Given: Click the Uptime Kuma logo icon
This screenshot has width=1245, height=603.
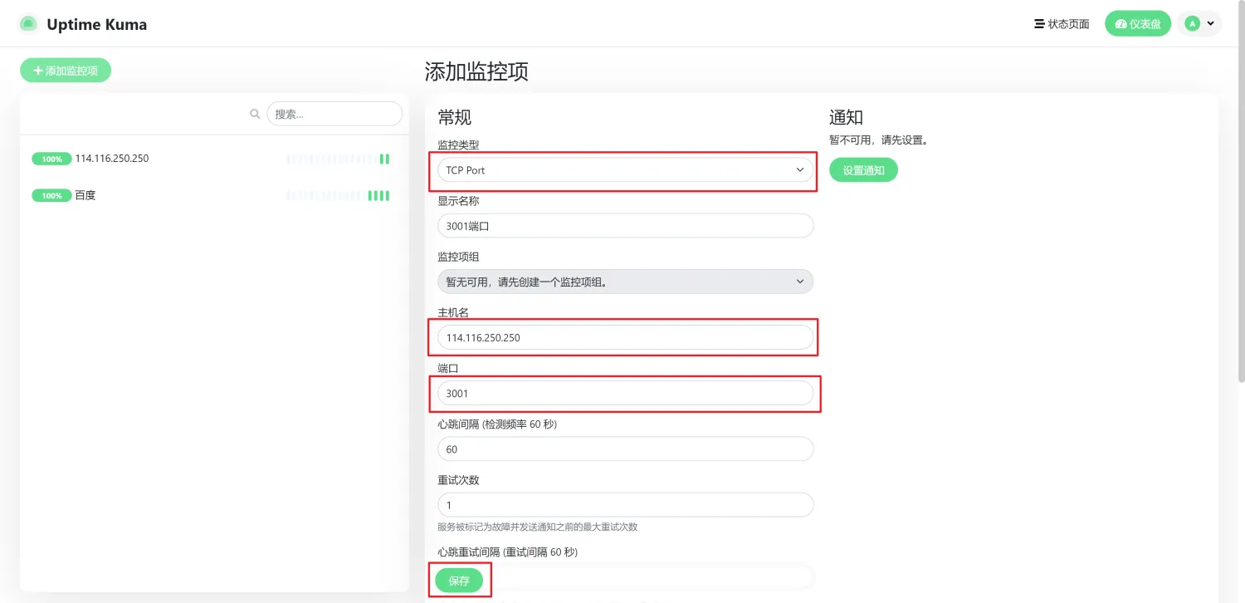Looking at the screenshot, I should point(28,24).
